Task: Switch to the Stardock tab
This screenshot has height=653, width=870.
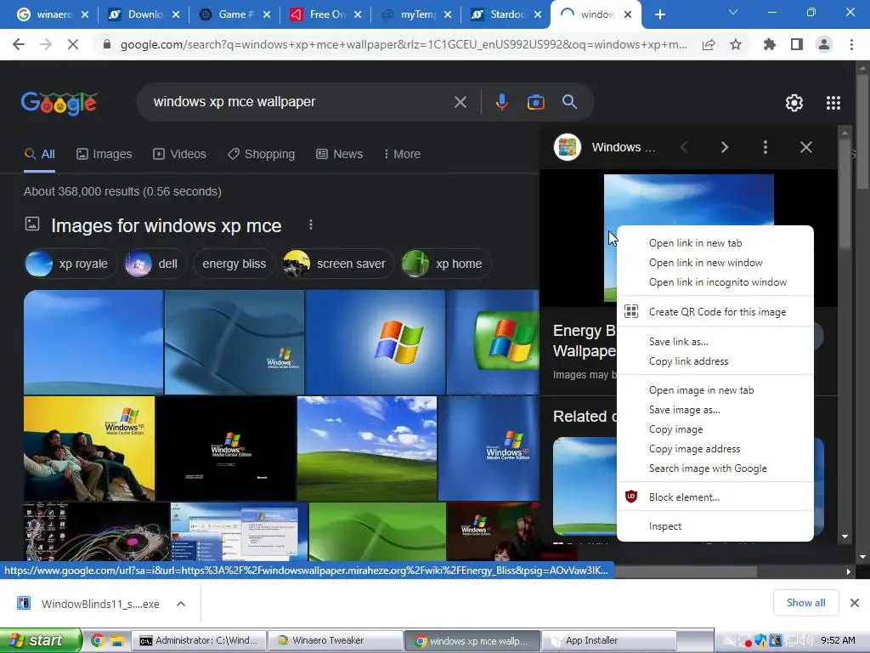Action: click(x=506, y=14)
